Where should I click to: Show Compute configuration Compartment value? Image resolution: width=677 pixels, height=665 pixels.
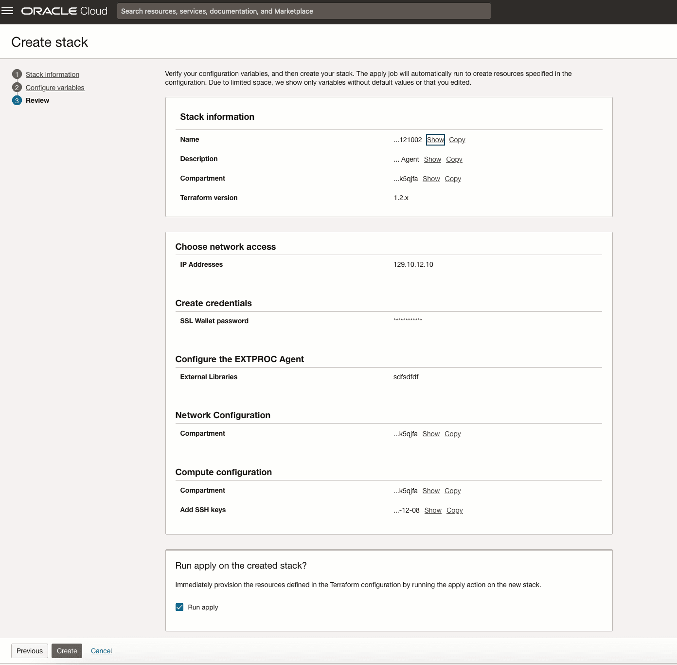[x=431, y=491]
